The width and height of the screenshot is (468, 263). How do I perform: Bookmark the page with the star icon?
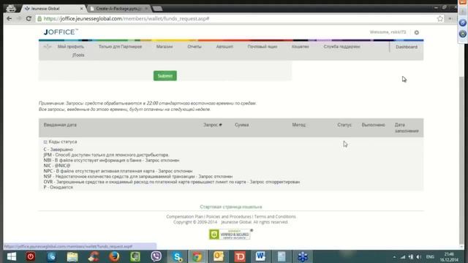(440, 18)
